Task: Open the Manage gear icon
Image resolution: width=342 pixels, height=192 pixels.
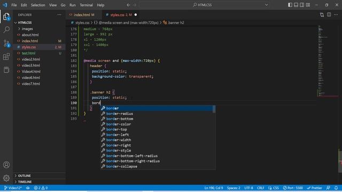Action: [x=6, y=178]
